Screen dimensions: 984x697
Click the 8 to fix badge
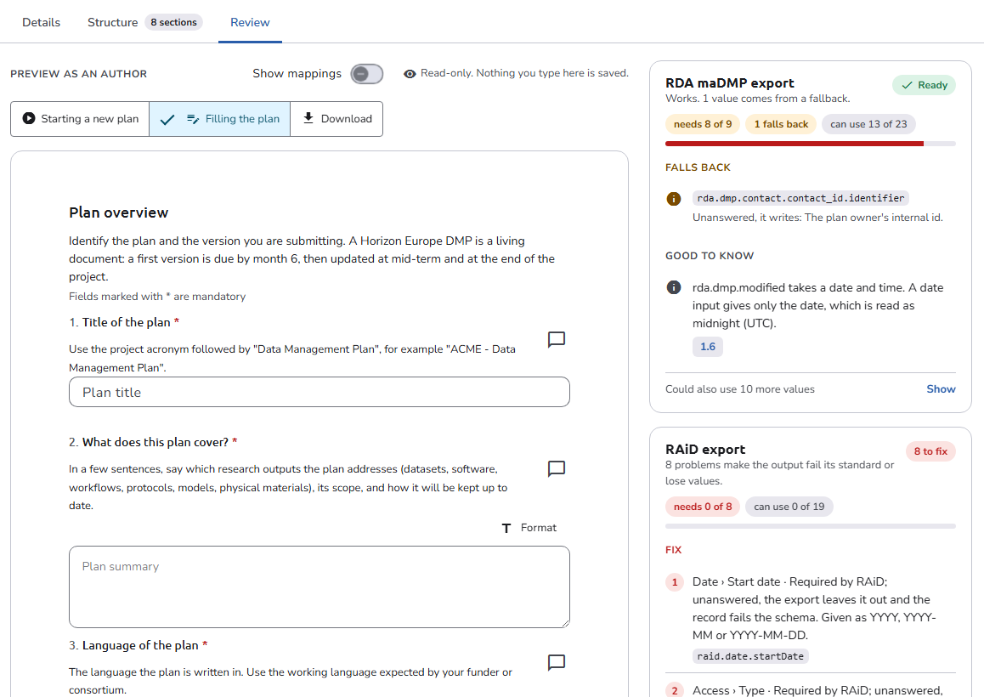point(930,451)
